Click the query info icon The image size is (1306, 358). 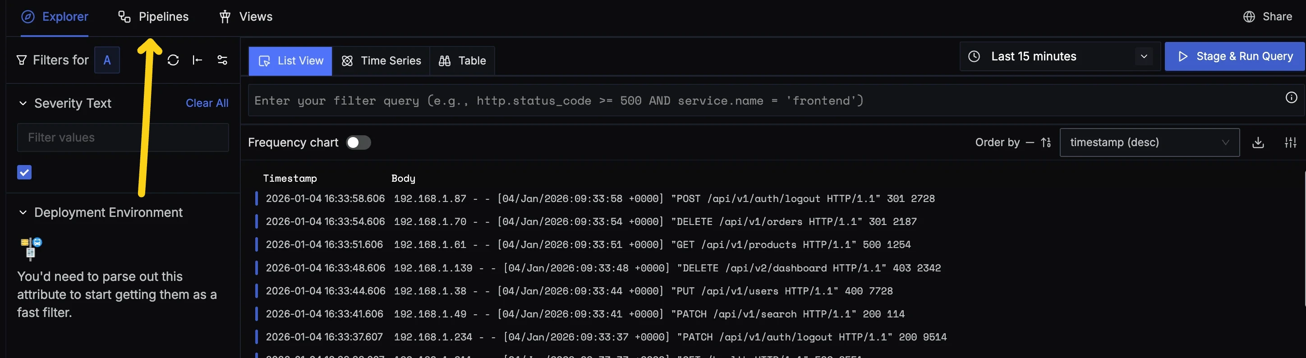pos(1291,98)
